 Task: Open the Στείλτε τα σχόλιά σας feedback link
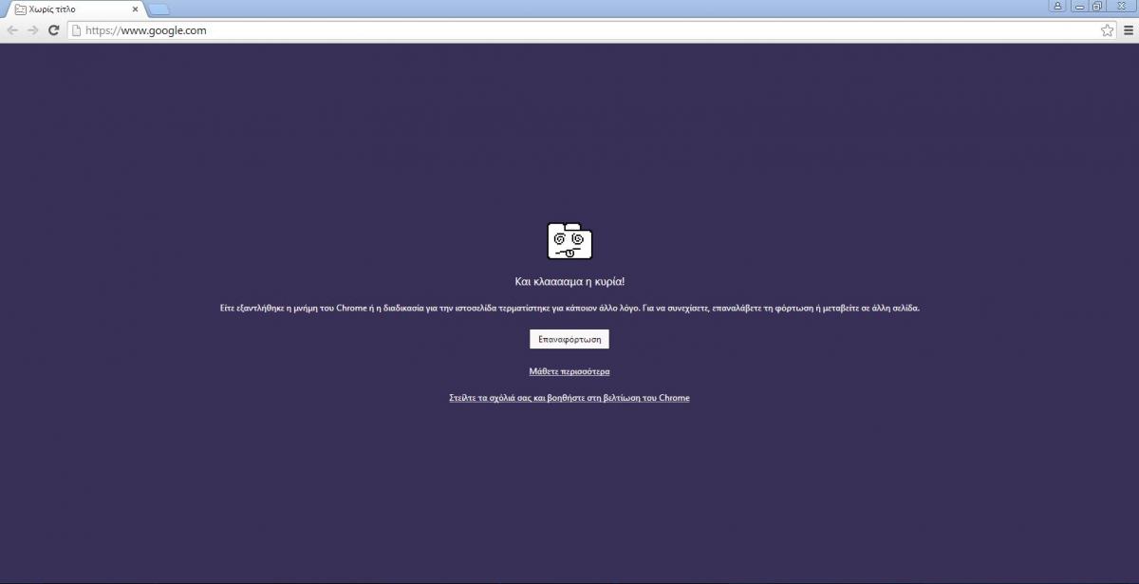pos(569,398)
